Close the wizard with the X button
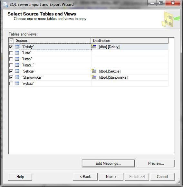 tap(172, 3)
